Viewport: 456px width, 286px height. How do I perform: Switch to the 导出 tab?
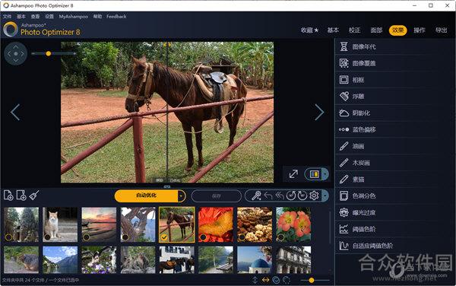point(441,30)
